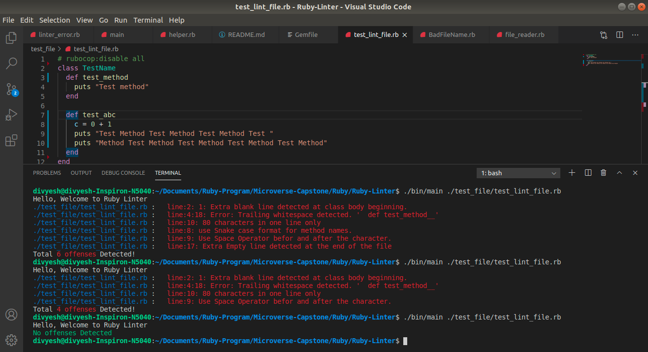This screenshot has height=352, width=648.
Task: Switch to the README.md tab
Action: point(245,35)
